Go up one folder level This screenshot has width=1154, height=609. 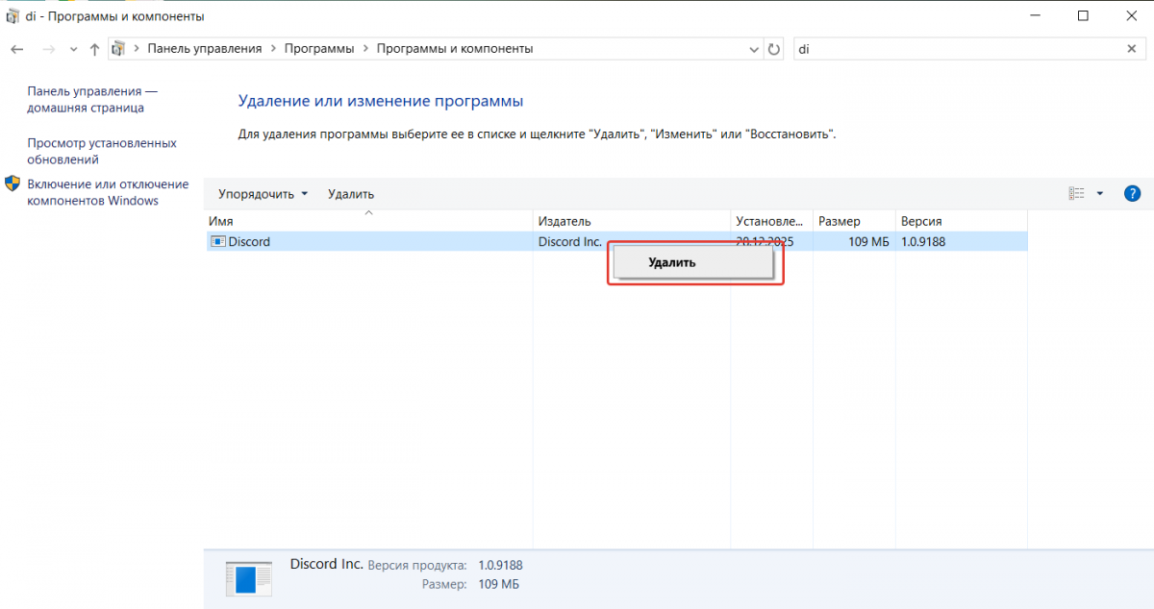pos(94,49)
